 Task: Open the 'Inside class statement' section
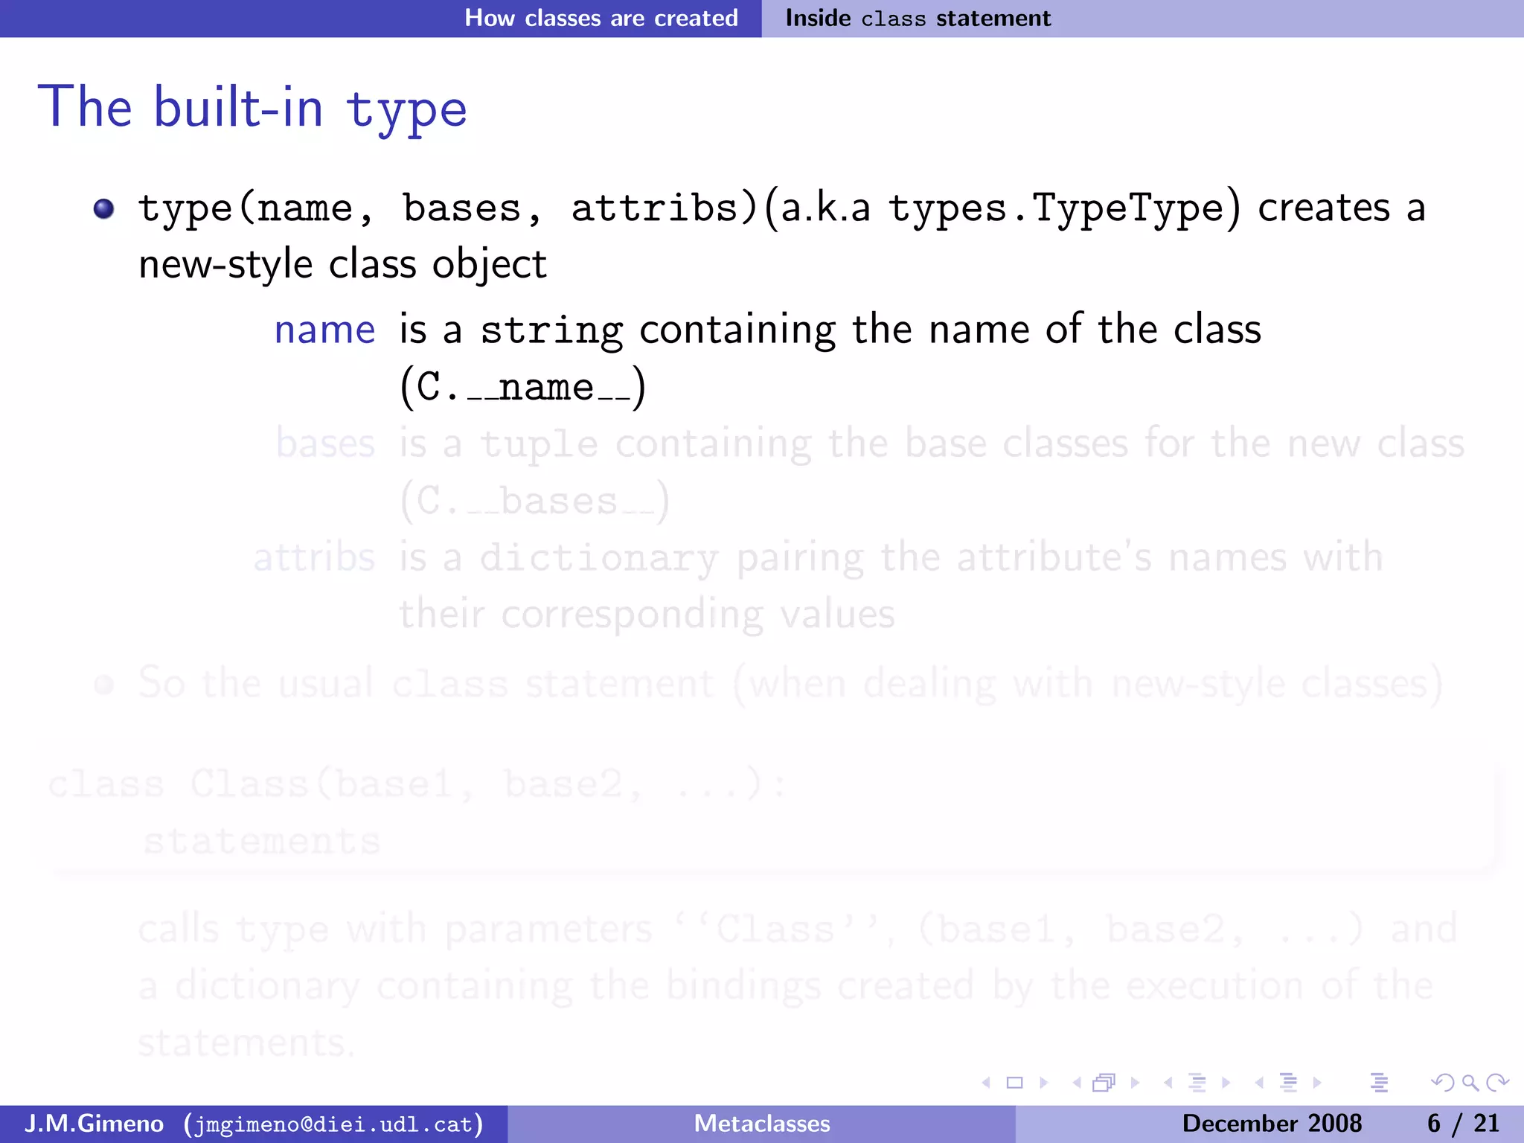[x=918, y=18]
